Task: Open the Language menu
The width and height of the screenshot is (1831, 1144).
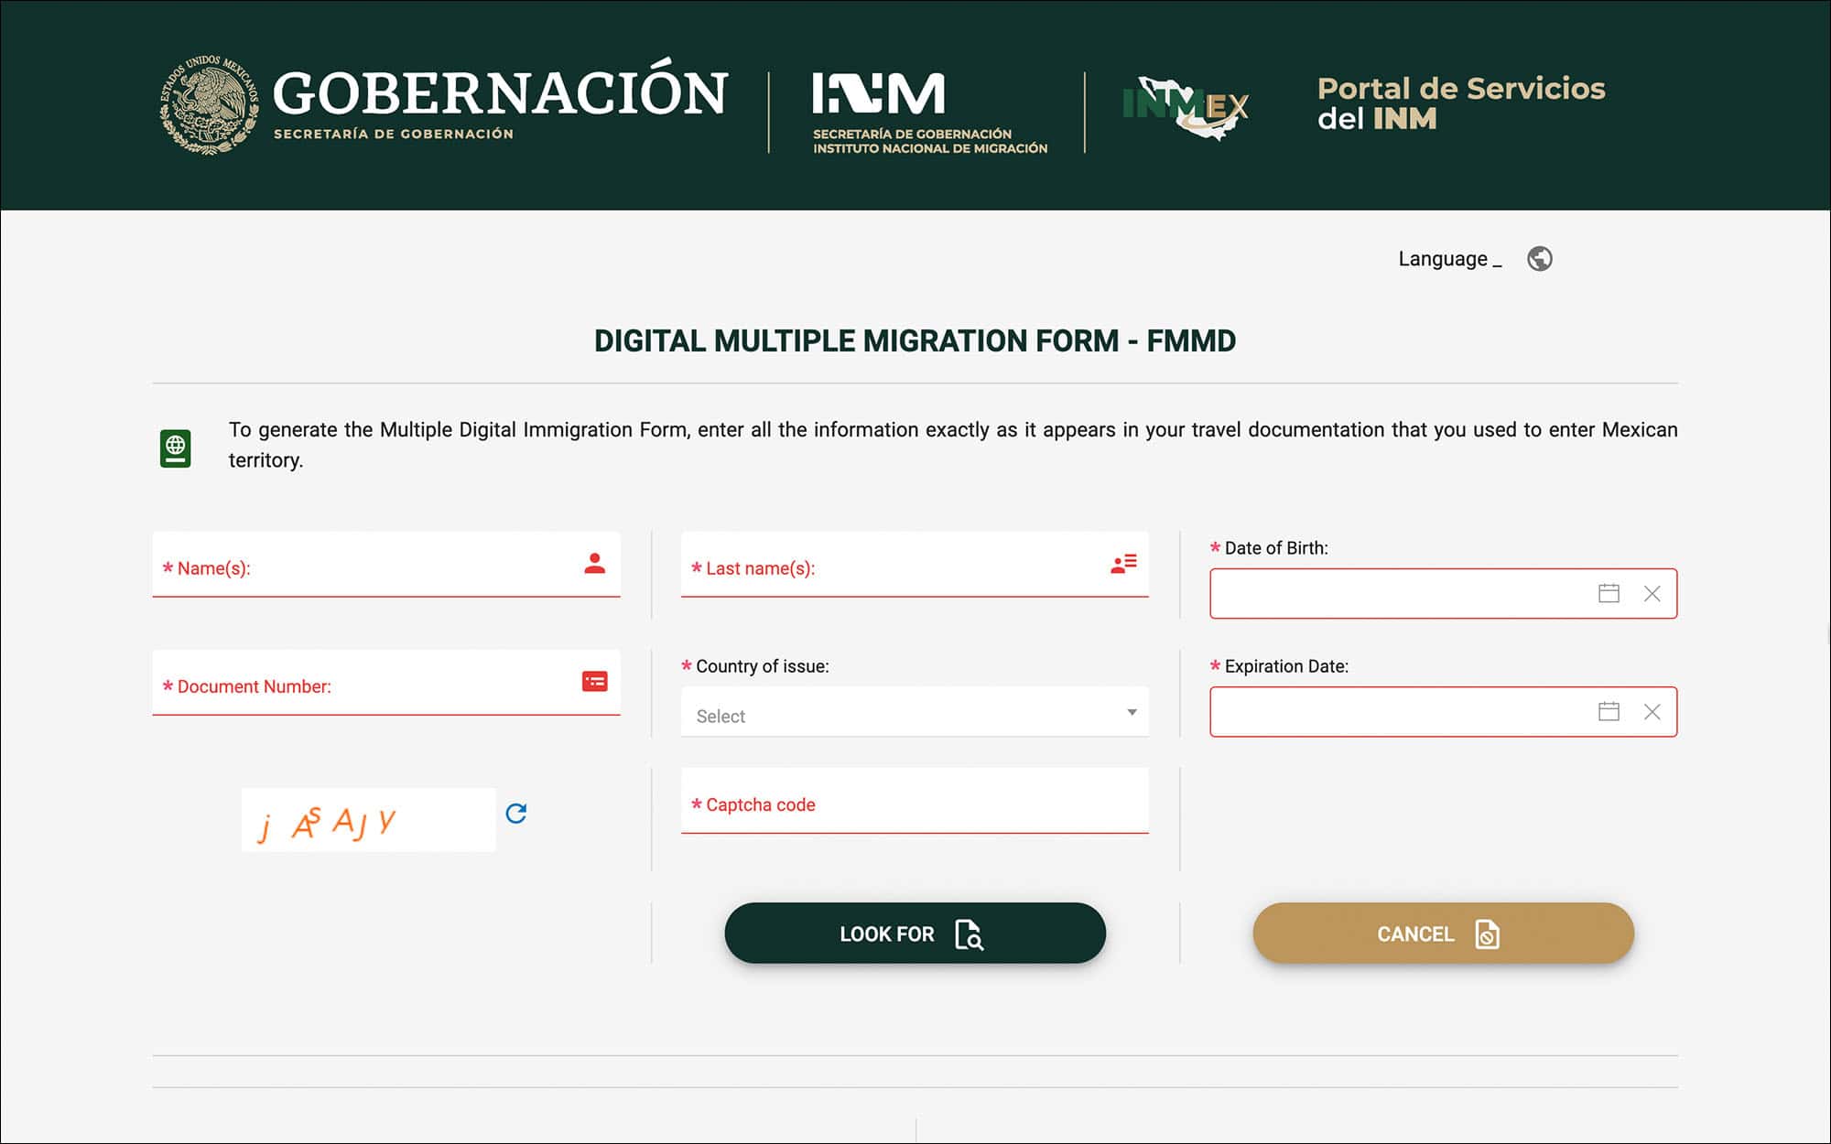Action: [1449, 259]
